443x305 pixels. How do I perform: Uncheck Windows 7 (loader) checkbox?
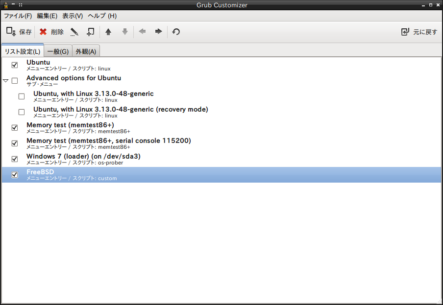click(15, 159)
